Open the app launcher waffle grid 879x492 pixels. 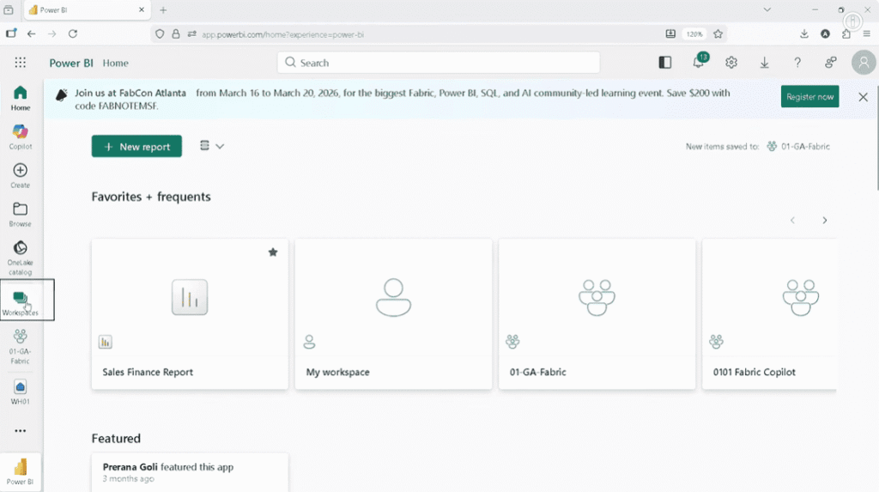21,63
